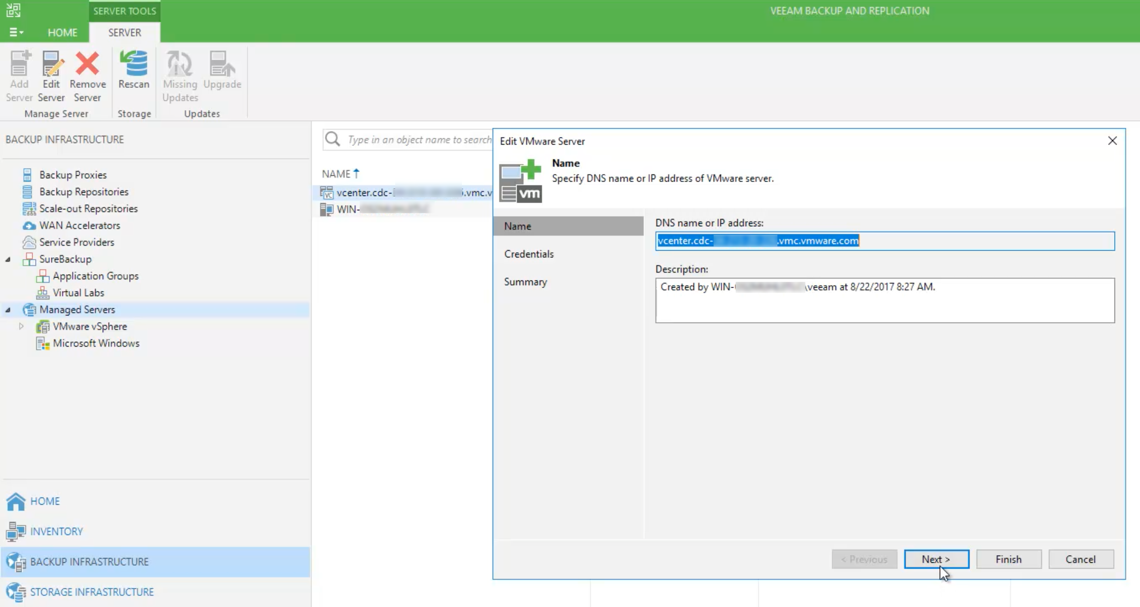Expand the VMware vSphere tree node
This screenshot has height=607, width=1140.
pyautogui.click(x=21, y=326)
